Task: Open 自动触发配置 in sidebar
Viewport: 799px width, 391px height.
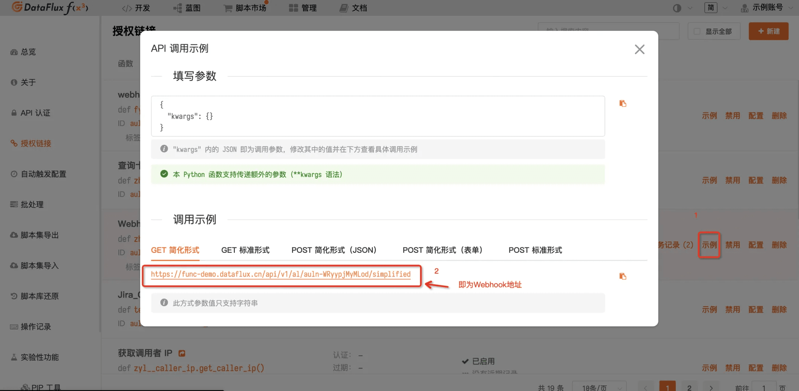Action: tap(38, 174)
